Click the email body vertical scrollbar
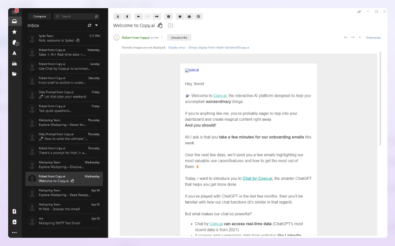The width and height of the screenshot is (395, 246). pos(380,99)
